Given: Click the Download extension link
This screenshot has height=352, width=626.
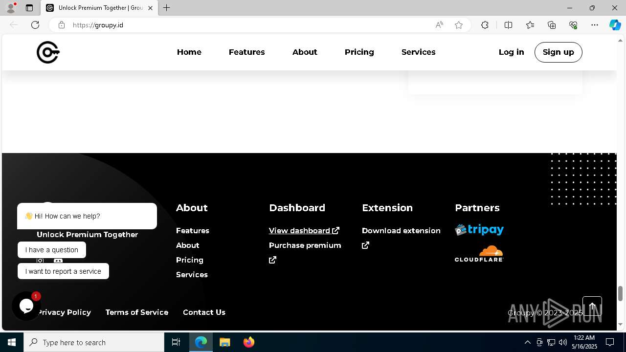Looking at the screenshot, I should 401,230.
